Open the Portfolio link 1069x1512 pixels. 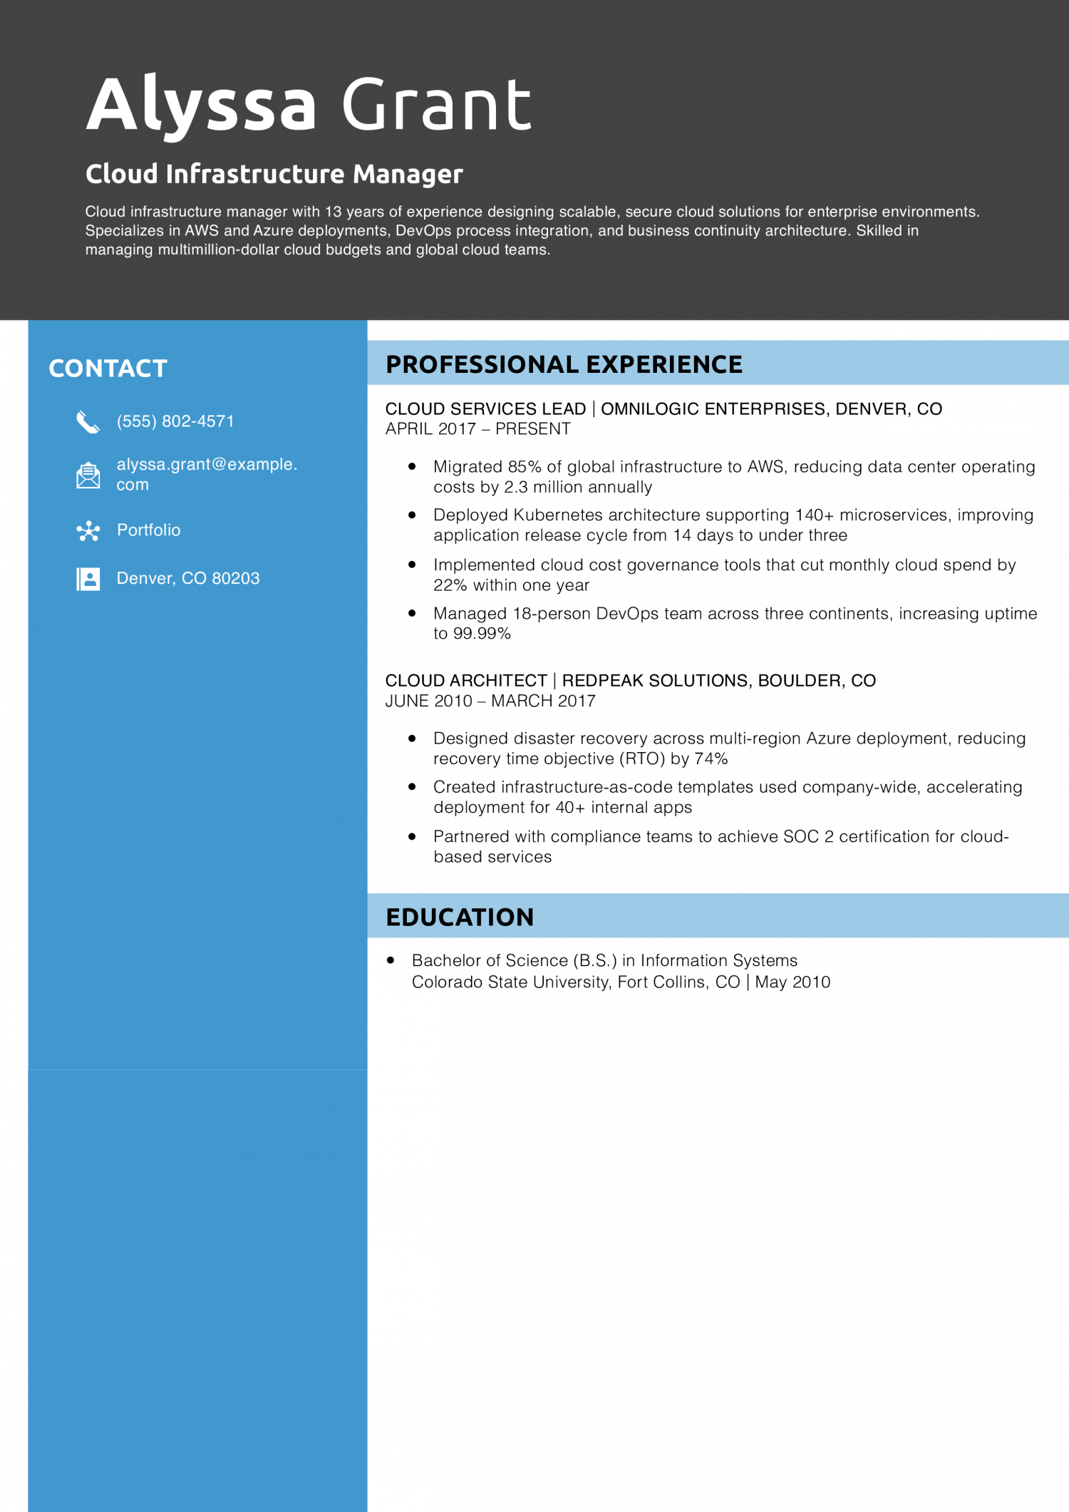pyautogui.click(x=148, y=530)
